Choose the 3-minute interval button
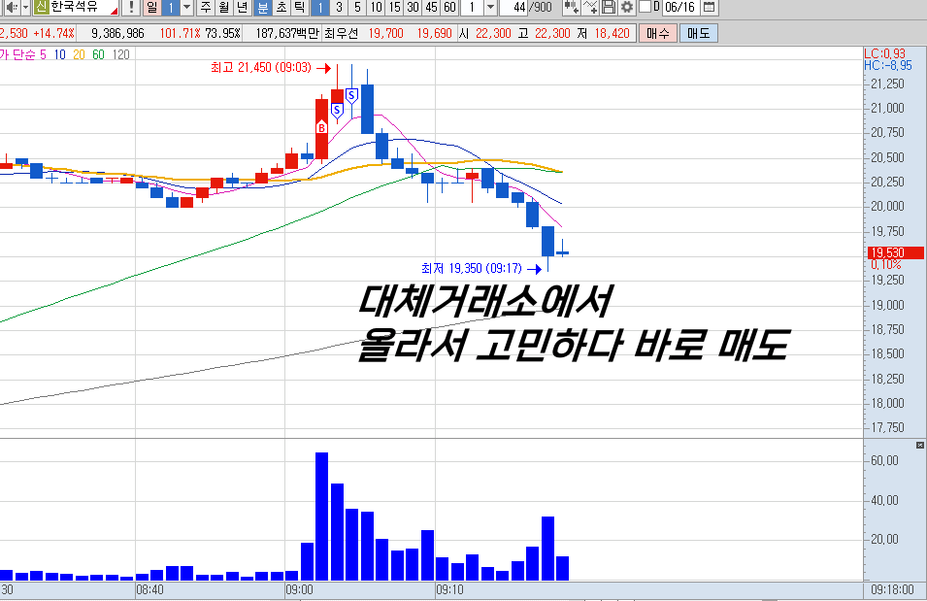 pos(339,7)
